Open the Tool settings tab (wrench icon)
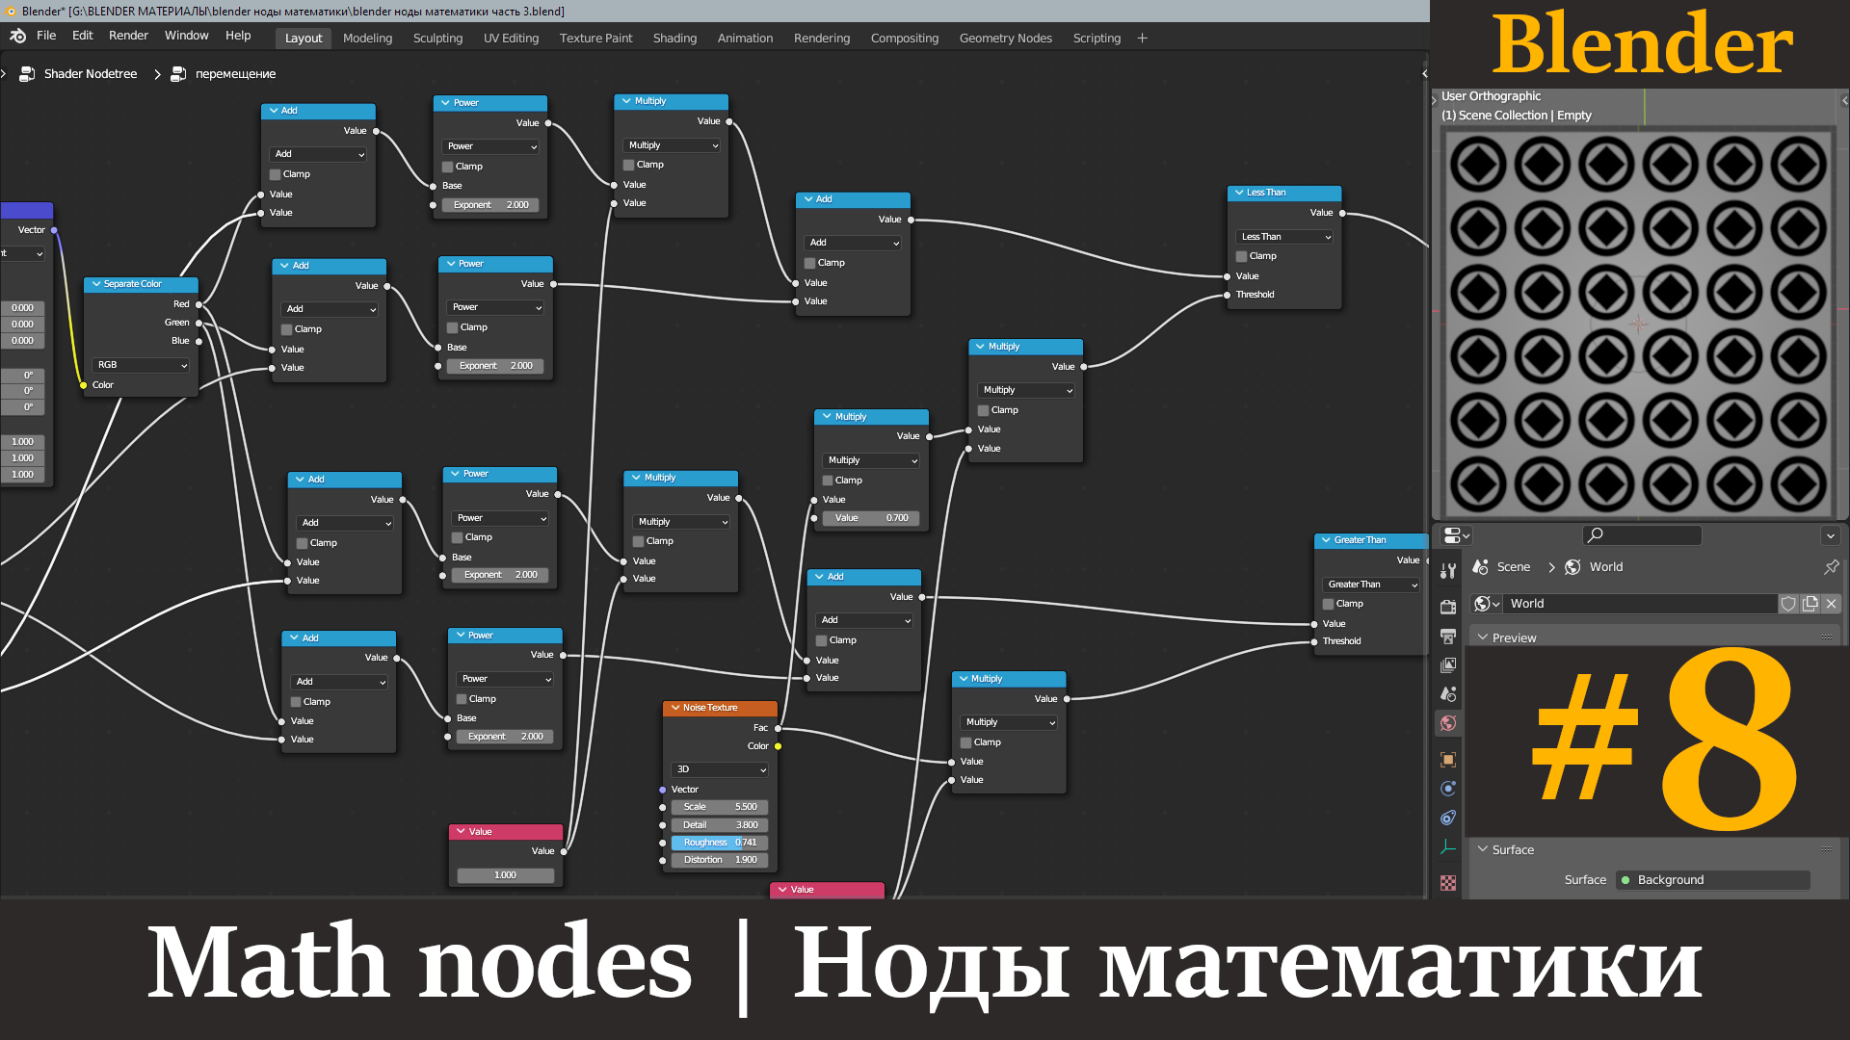 click(1447, 570)
